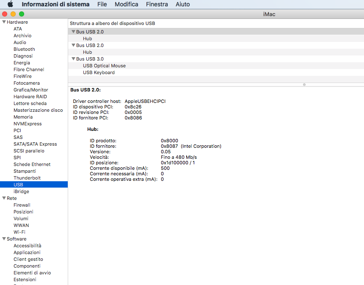
Task: Select Archivio in the sidebar
Action: pyautogui.click(x=22, y=36)
